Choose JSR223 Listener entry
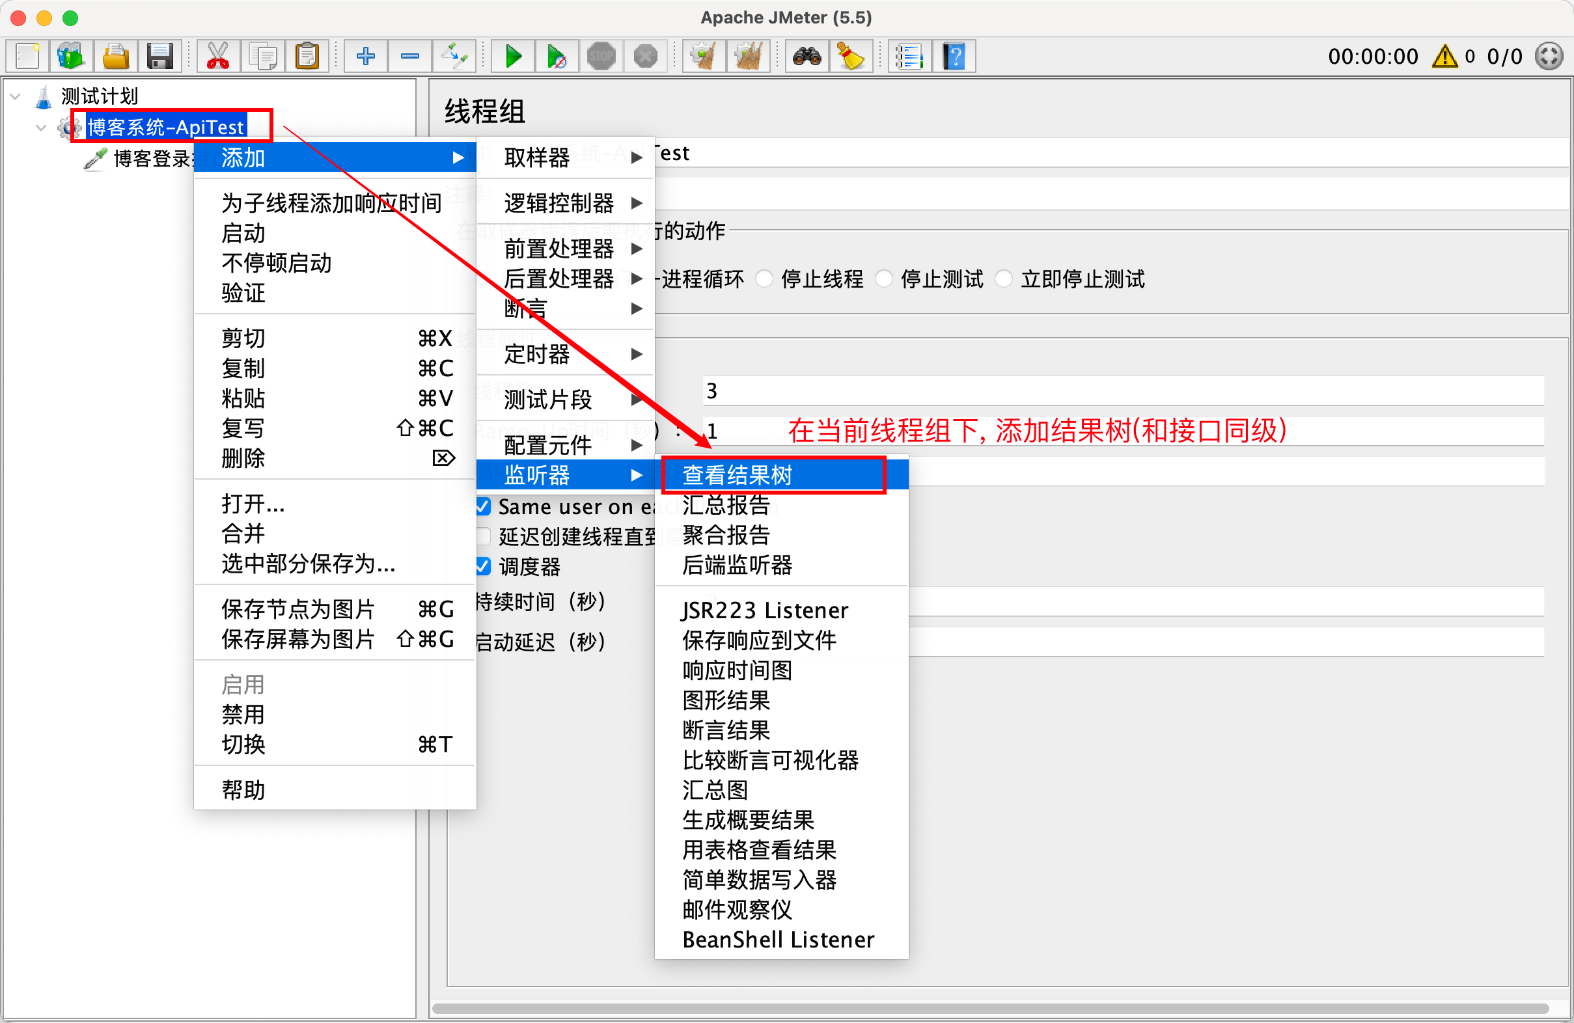Screen dimensions: 1574x1023 click(x=782, y=610)
